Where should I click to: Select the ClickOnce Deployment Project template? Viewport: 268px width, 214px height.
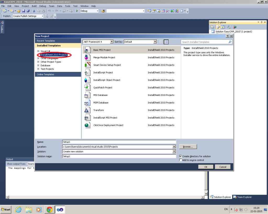click(132, 125)
